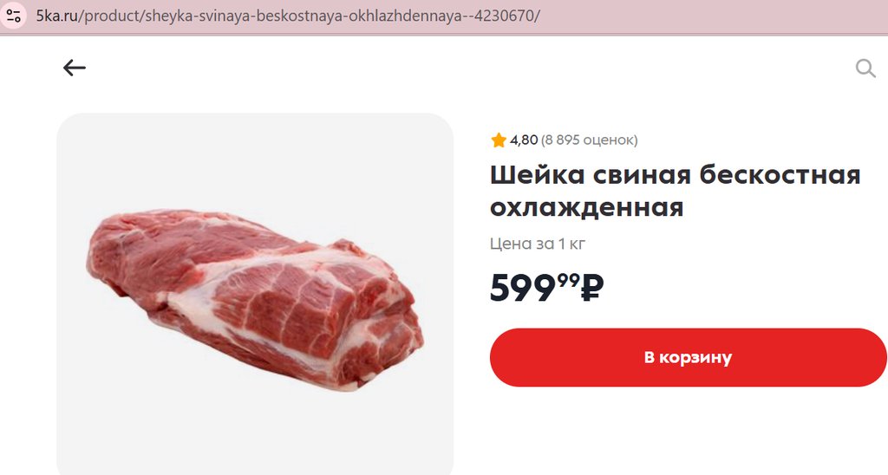Click the pork neck product photo

[255, 299]
